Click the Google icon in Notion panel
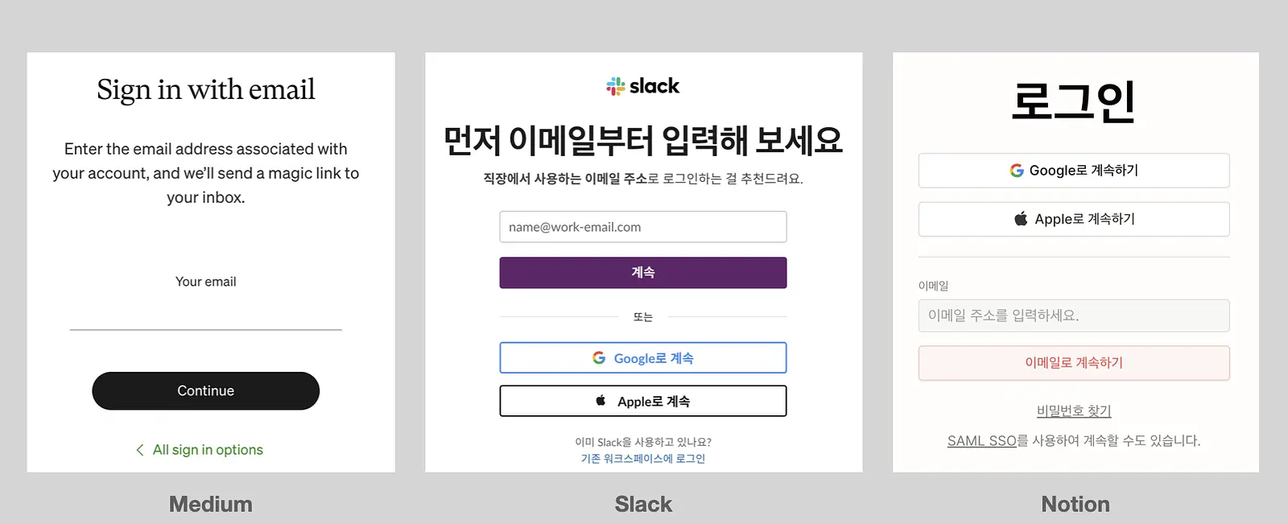 pos(1017,171)
